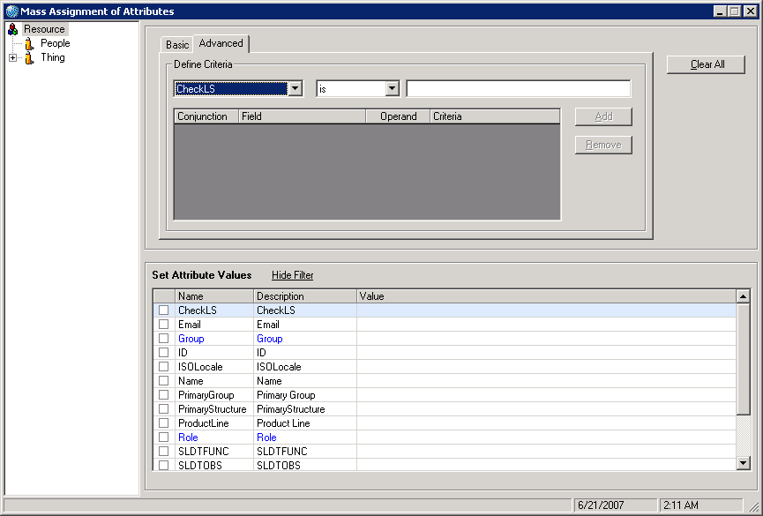Image resolution: width=763 pixels, height=516 pixels.
Task: Check the Group attribute checkbox
Action: (163, 339)
